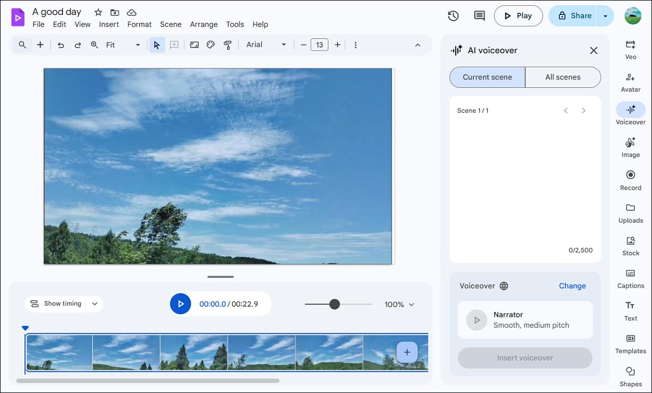Switch to the Current scene tab
Screen dimensions: 652x393
[x=487, y=77]
